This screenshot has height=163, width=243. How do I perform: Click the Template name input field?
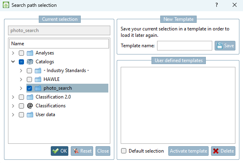click(x=184, y=46)
